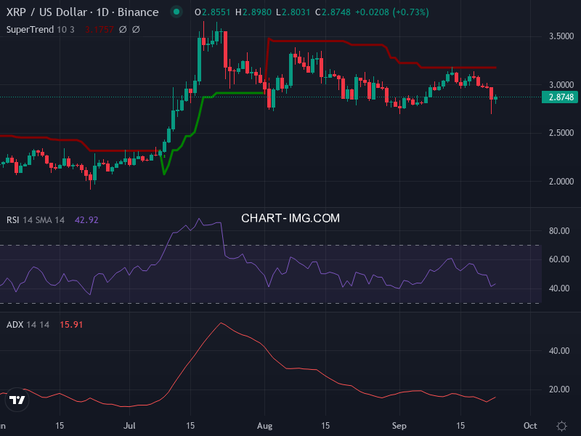Click the 80.00 level on RSI scale
This screenshot has height=436, width=581.
click(558, 231)
